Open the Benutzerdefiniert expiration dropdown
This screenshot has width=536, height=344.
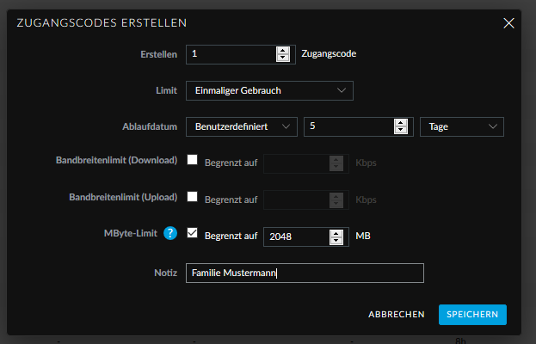(x=241, y=126)
